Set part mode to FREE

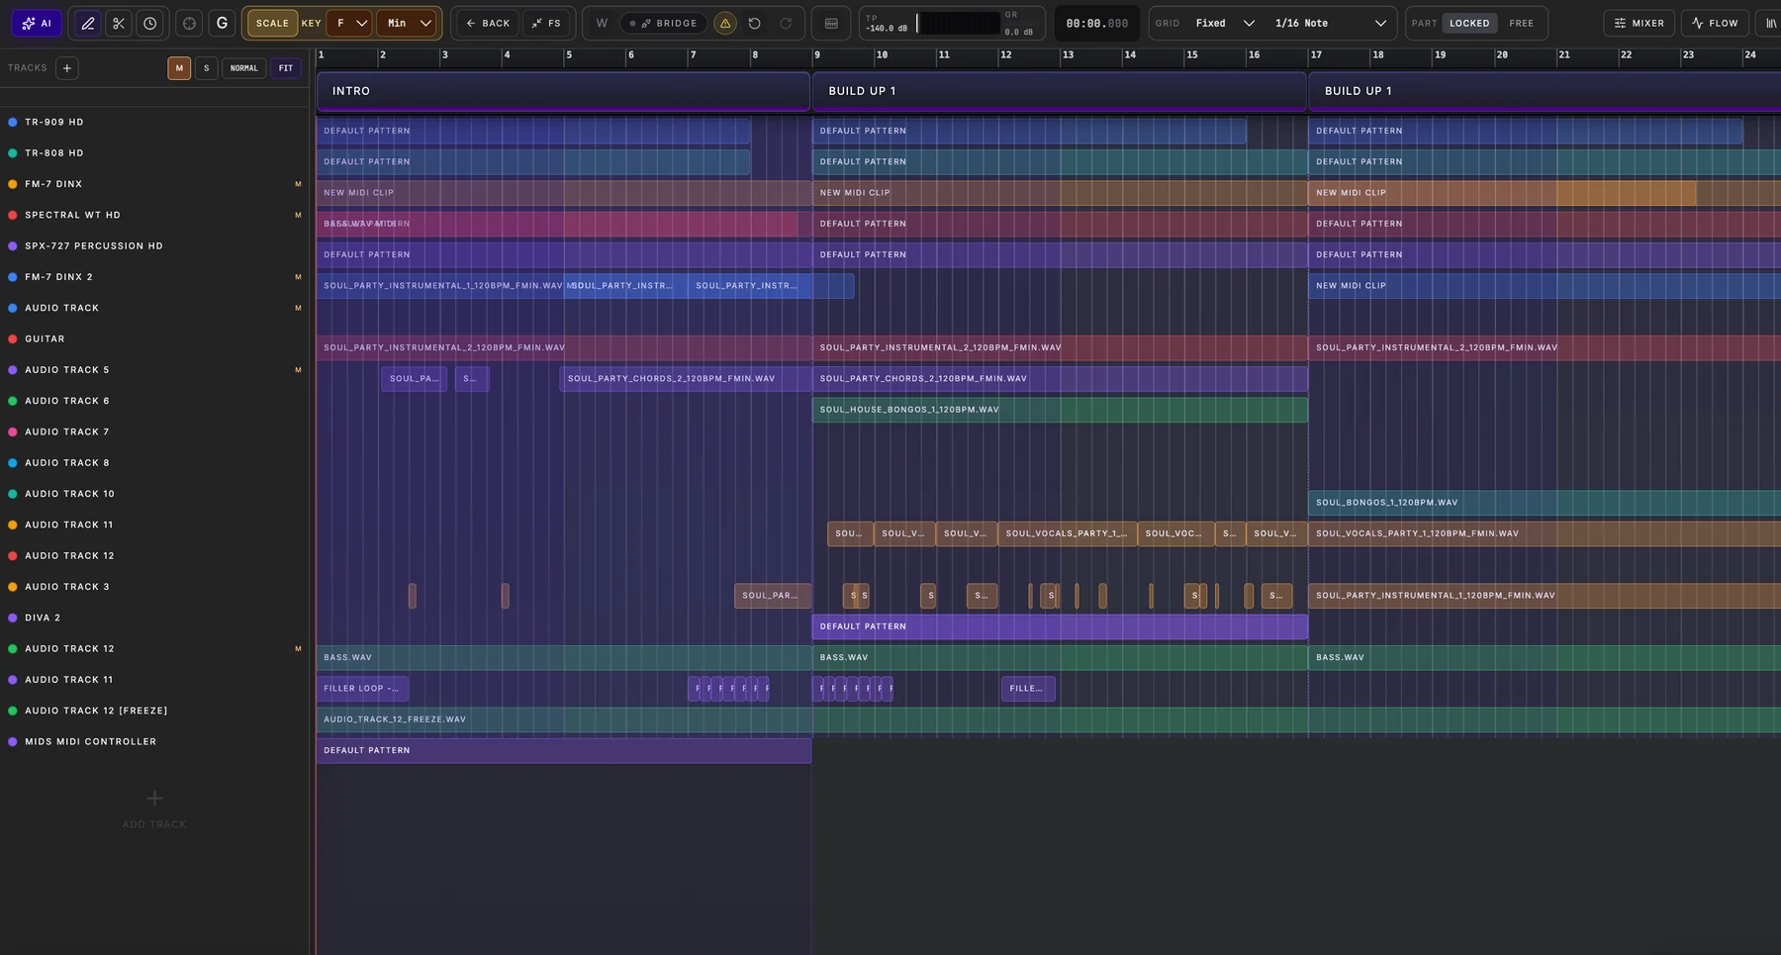pyautogui.click(x=1521, y=23)
